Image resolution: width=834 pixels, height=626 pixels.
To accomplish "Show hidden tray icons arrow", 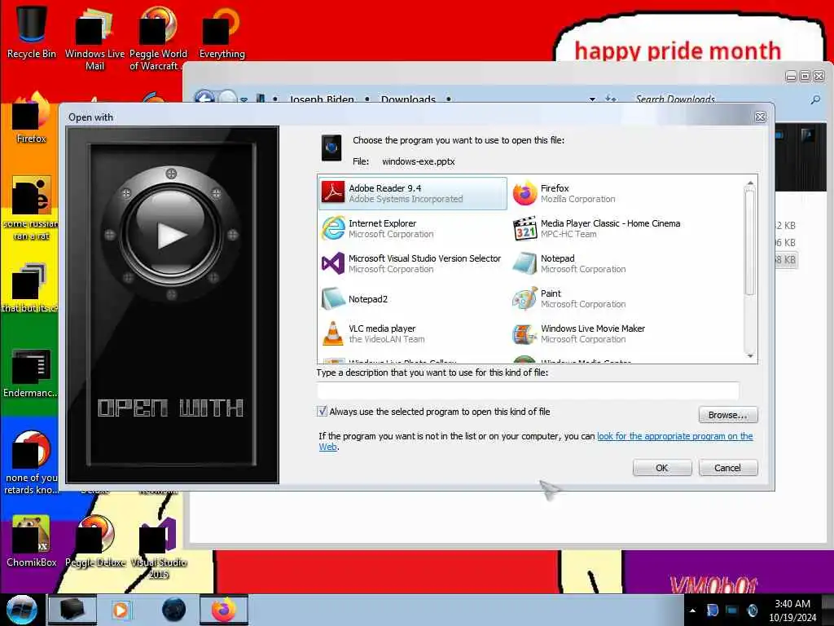I will coord(692,611).
